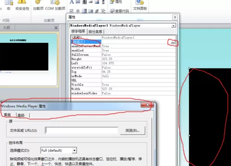Click the 浏览(B)... browse button
Image resolution: width=231 pixels, height=166 pixels.
pos(133,130)
